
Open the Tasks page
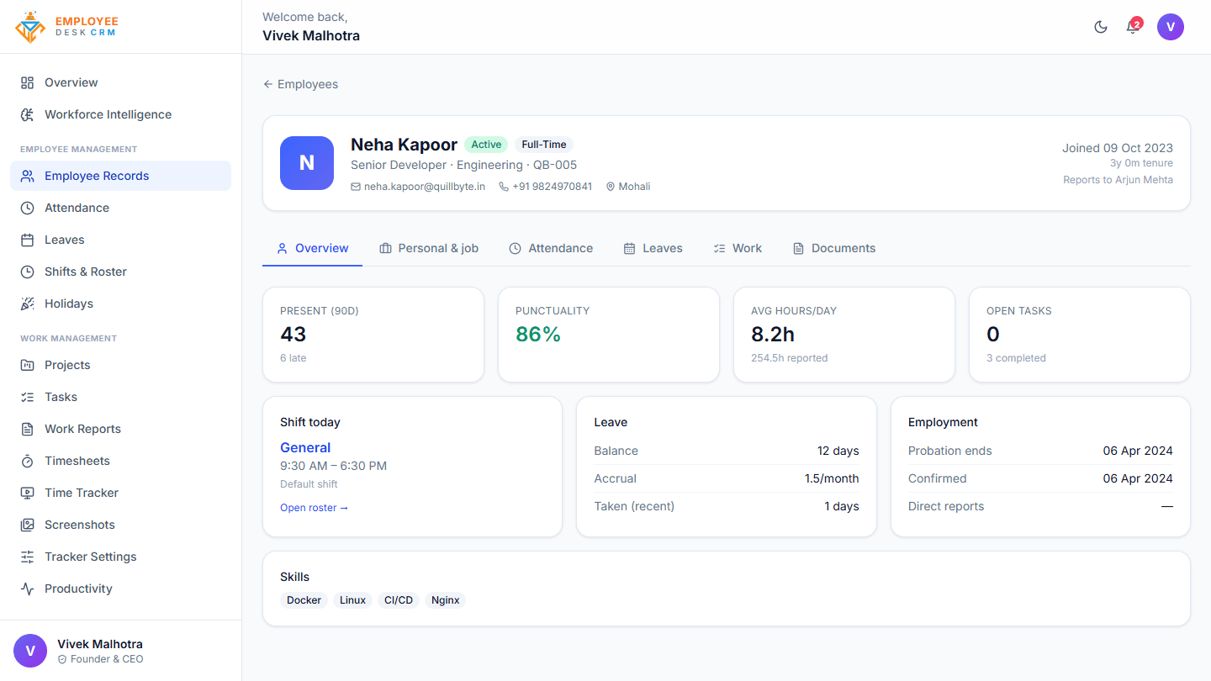click(120, 397)
